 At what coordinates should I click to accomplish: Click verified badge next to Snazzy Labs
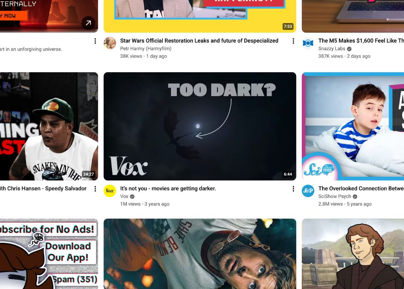349,49
